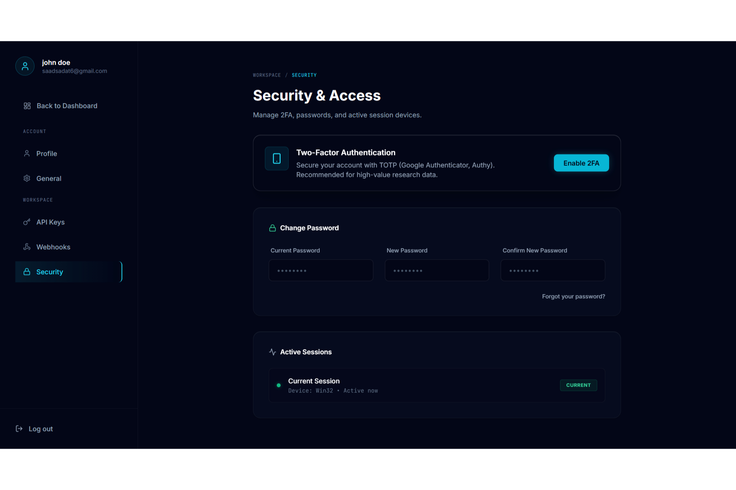Click the General gear icon

[27, 178]
